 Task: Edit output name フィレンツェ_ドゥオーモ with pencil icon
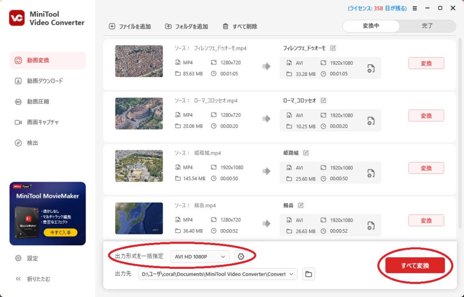[x=333, y=48]
